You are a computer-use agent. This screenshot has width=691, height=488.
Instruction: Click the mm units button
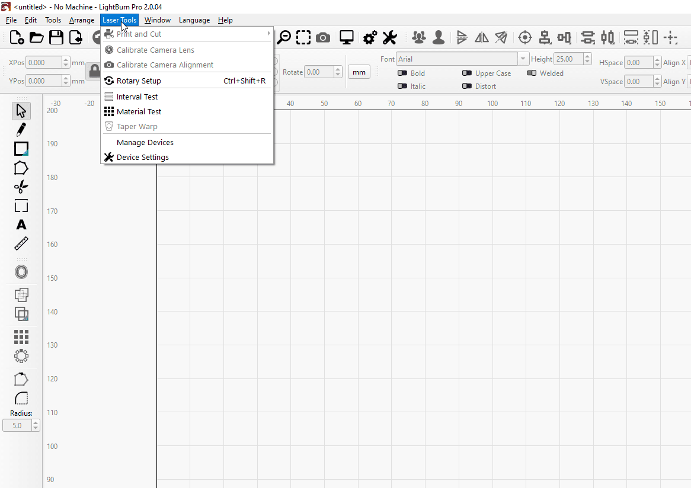point(359,72)
